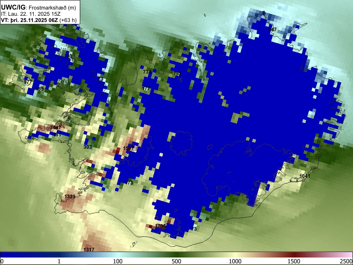Image resolution: width=353 pixels, height=265 pixels.
Task: Click the map value '733'
Action: [147, 72]
